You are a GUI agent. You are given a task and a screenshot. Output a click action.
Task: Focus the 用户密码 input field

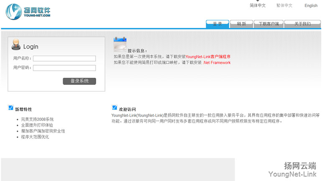point(64,68)
